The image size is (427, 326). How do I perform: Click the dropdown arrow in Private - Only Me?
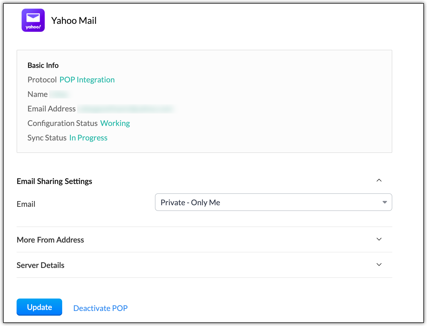tap(385, 202)
